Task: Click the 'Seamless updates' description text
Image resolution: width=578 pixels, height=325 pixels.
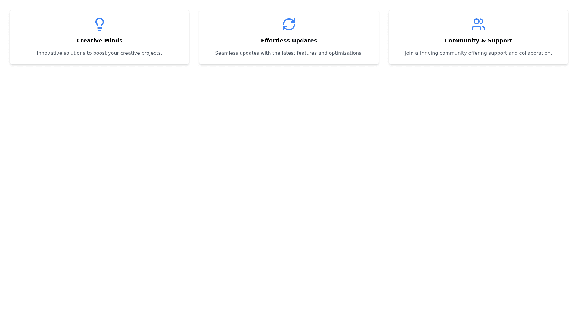Action: [x=289, y=53]
